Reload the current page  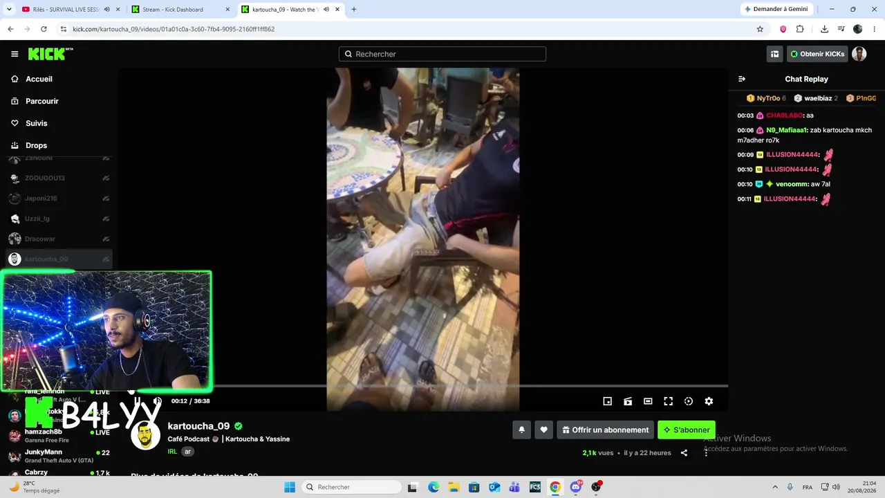tap(44, 29)
